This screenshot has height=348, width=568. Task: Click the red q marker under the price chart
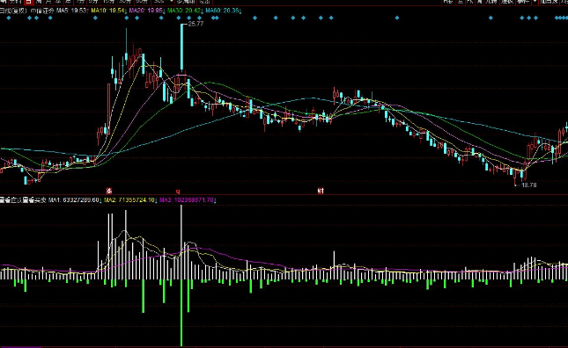(x=178, y=191)
